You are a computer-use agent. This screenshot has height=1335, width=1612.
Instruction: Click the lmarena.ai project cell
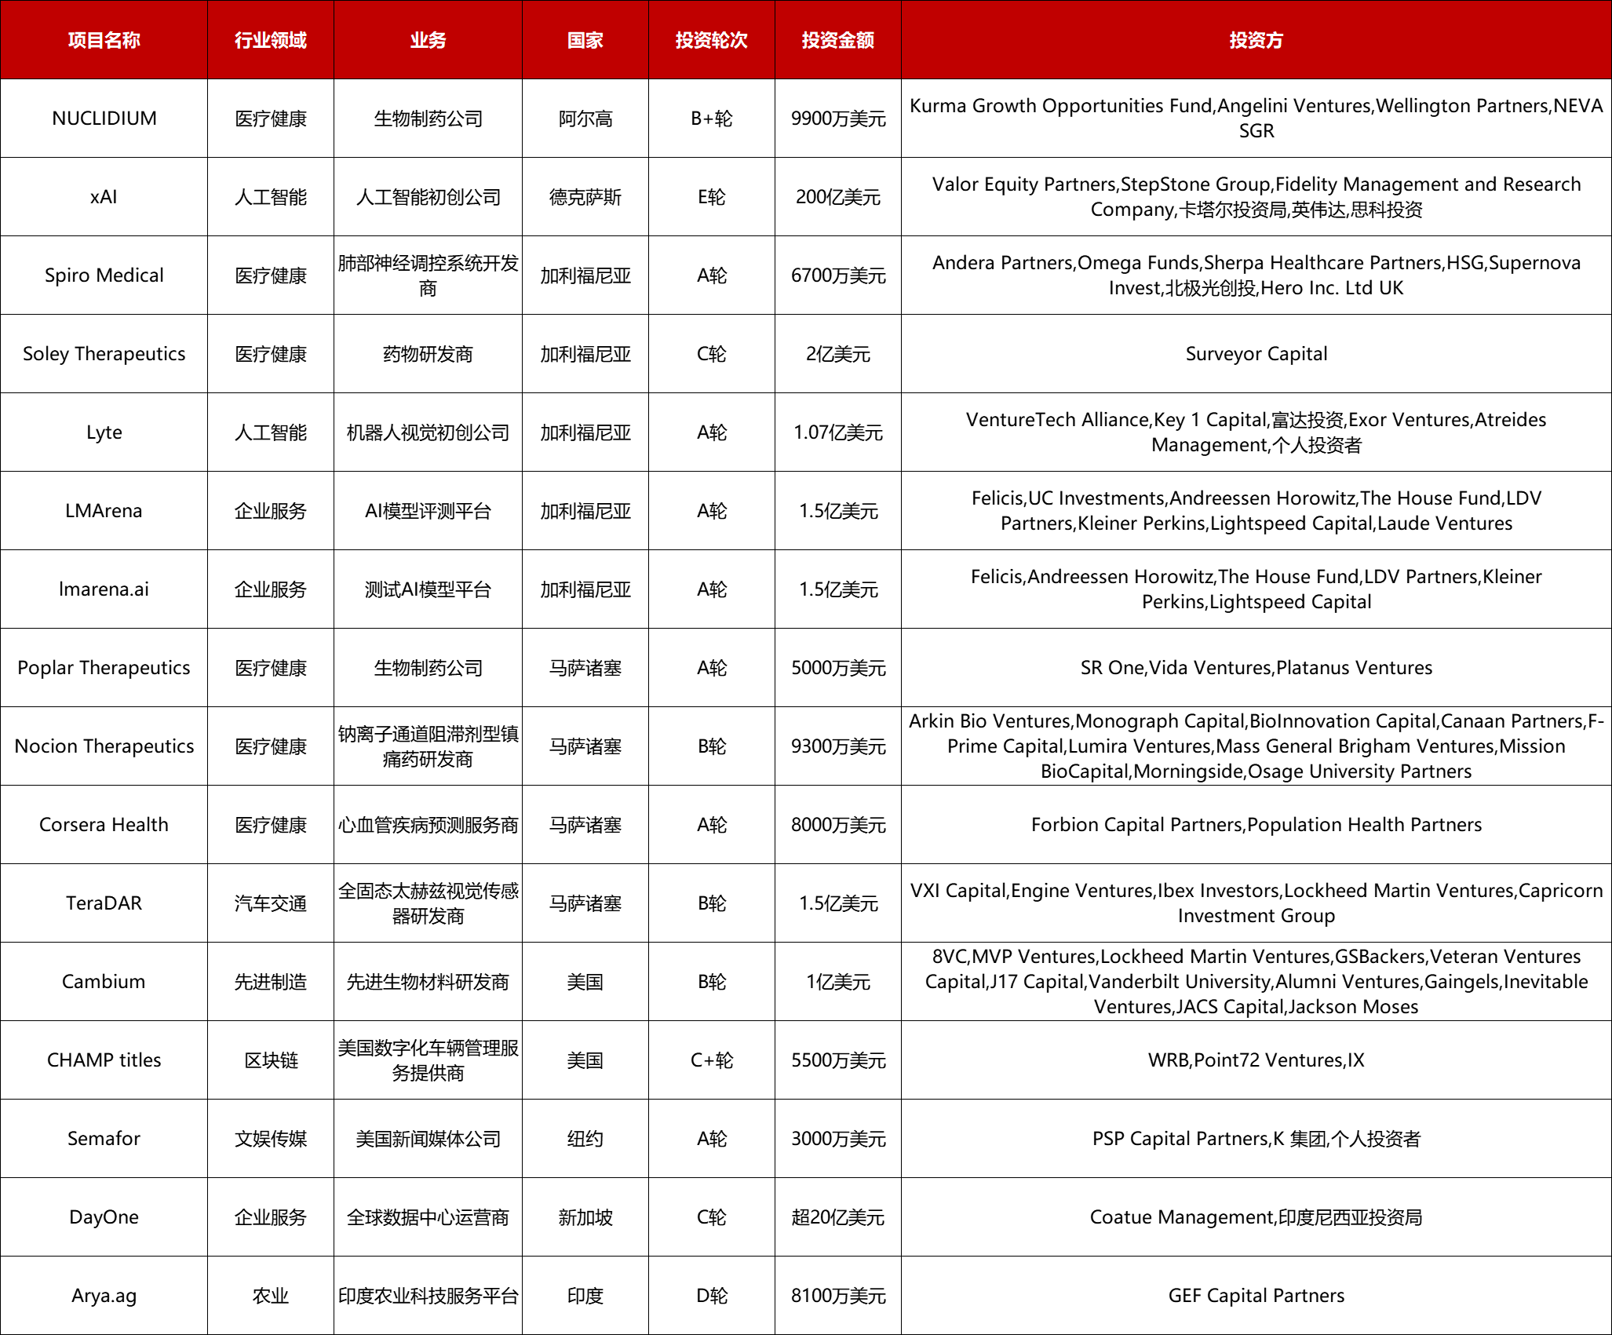104,589
